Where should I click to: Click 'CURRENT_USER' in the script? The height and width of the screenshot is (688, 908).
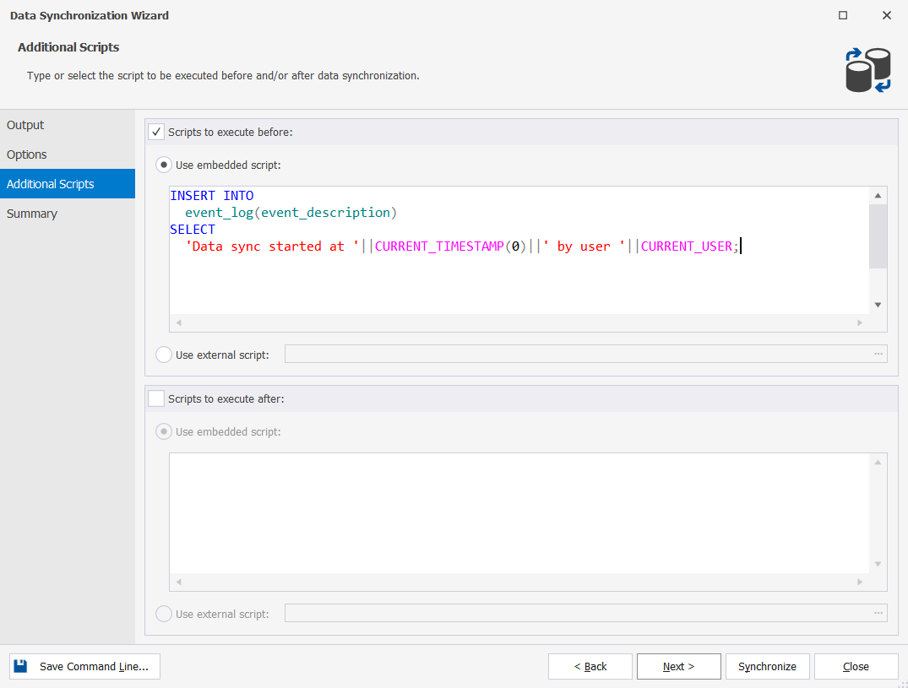click(x=686, y=246)
